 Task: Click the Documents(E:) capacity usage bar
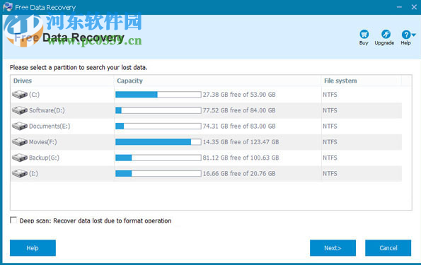coord(158,126)
